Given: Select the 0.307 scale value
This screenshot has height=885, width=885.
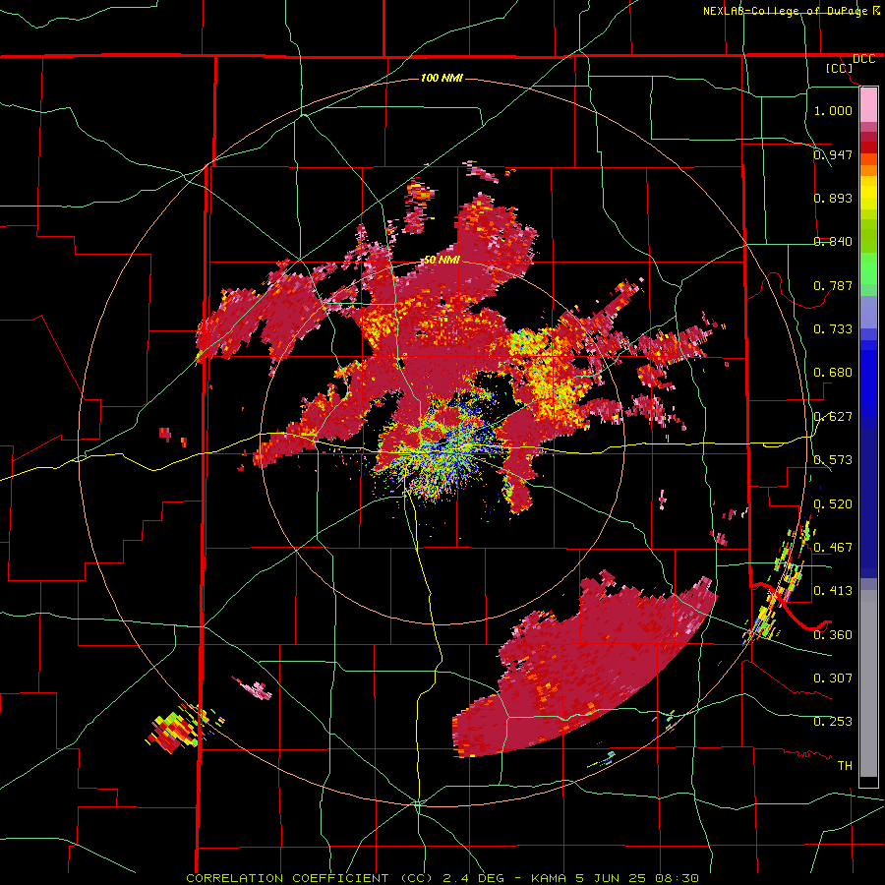Looking at the screenshot, I should point(833,678).
